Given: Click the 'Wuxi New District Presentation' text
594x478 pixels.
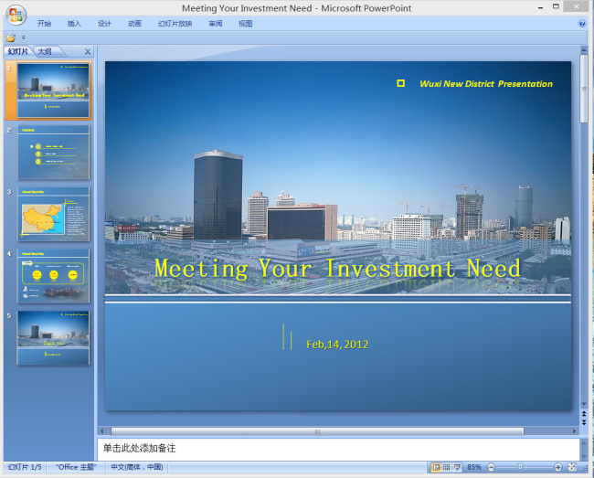Looking at the screenshot, I should coord(486,84).
